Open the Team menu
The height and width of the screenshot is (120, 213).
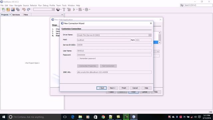point(59,5)
